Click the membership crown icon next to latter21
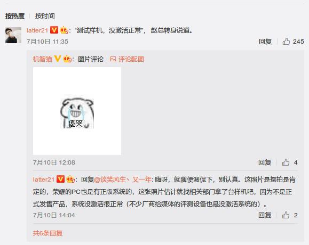309x245 pixels. point(64,30)
